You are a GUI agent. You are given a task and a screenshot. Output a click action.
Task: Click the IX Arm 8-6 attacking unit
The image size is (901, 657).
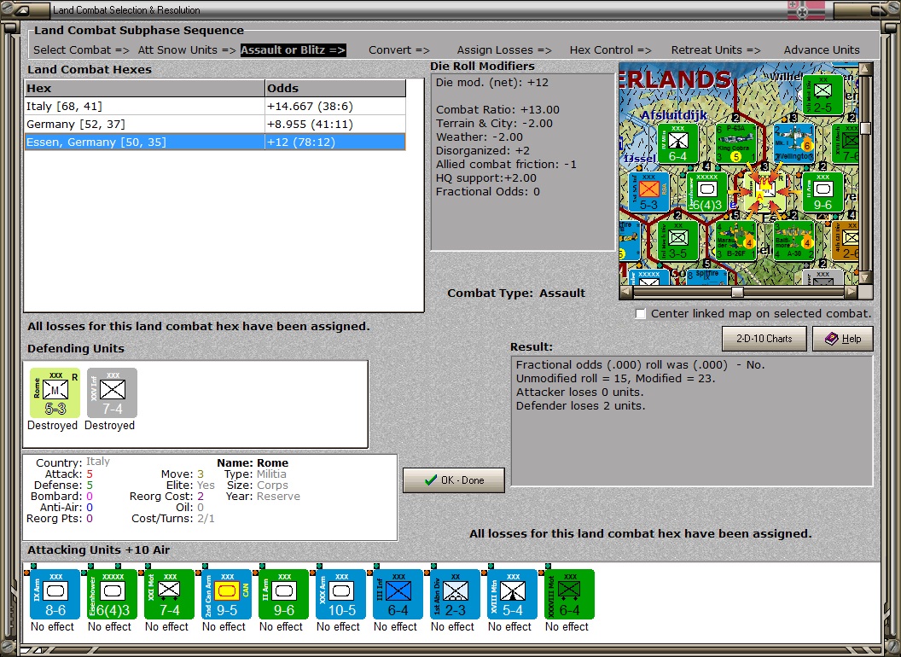pos(55,595)
